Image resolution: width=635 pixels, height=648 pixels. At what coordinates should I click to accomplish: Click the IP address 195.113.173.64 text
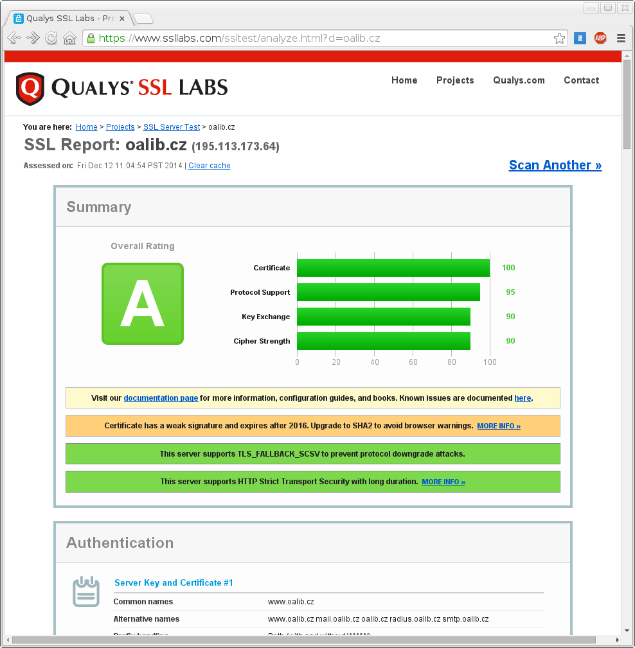click(x=235, y=146)
